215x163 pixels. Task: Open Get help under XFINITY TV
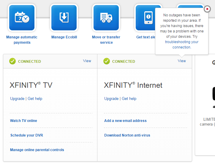(35, 99)
